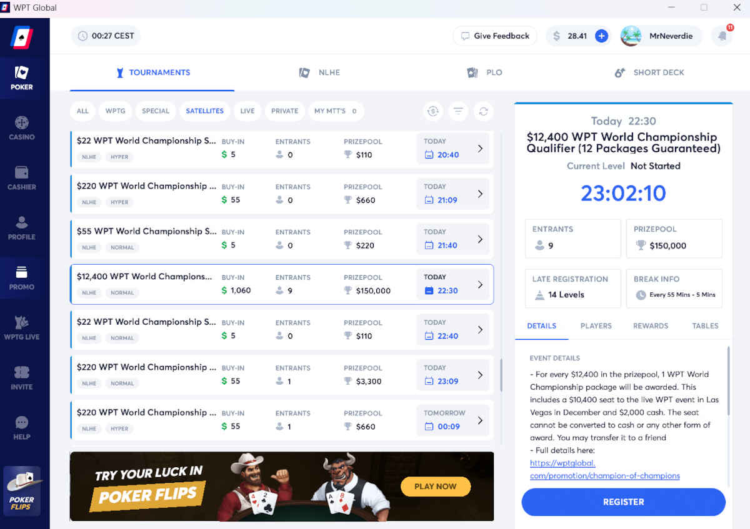Viewport: 750px width, 529px height.
Task: Click the tournament list scrollbar
Action: click(501, 375)
